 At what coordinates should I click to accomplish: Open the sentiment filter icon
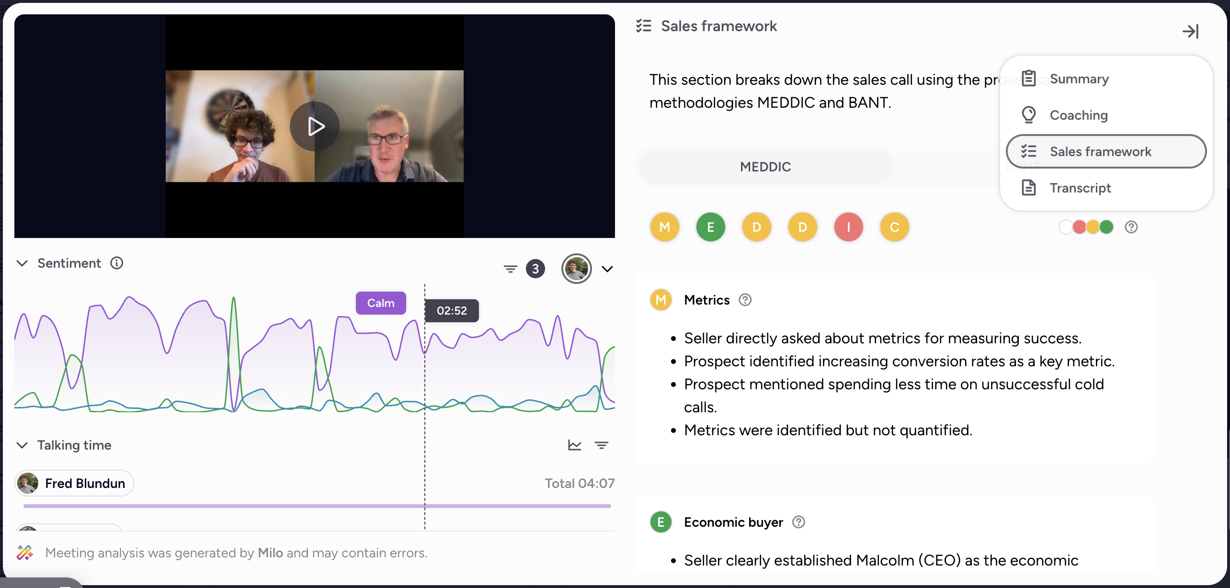click(510, 269)
